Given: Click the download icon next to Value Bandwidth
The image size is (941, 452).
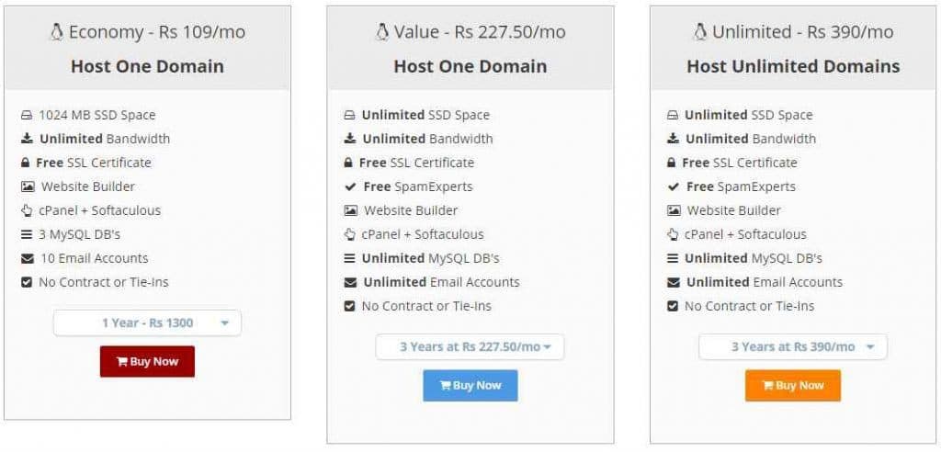Looking at the screenshot, I should (350, 139).
